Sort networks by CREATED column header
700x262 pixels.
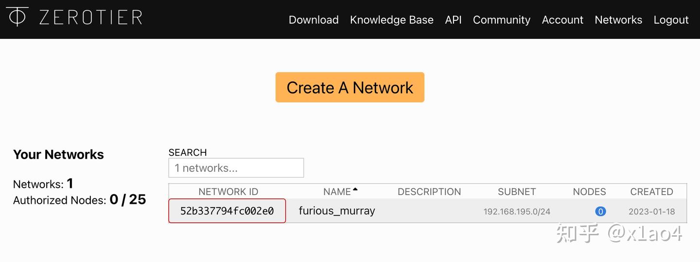[651, 192]
